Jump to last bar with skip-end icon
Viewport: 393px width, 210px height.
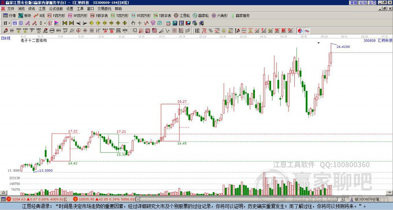71,23
